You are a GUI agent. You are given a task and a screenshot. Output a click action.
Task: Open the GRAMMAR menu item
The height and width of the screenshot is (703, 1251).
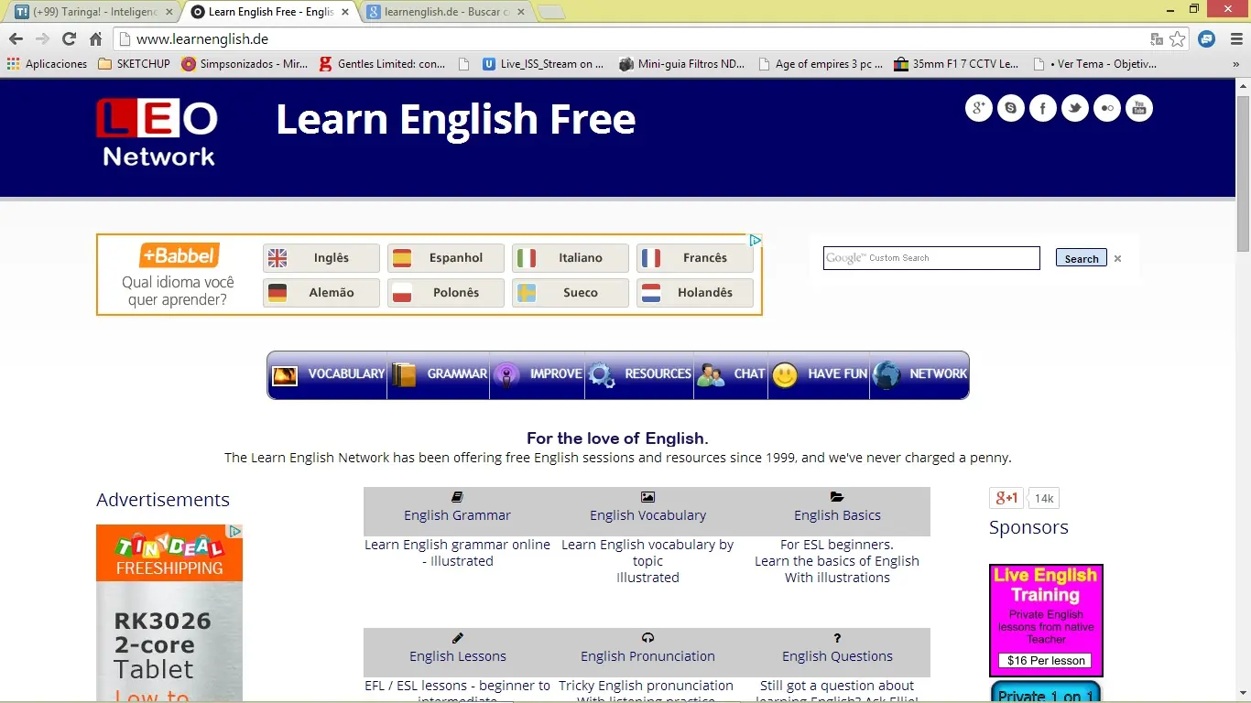[439, 374]
